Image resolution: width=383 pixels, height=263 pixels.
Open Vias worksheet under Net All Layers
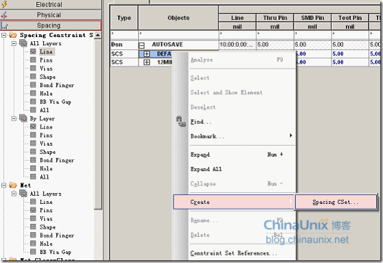[x=46, y=218]
